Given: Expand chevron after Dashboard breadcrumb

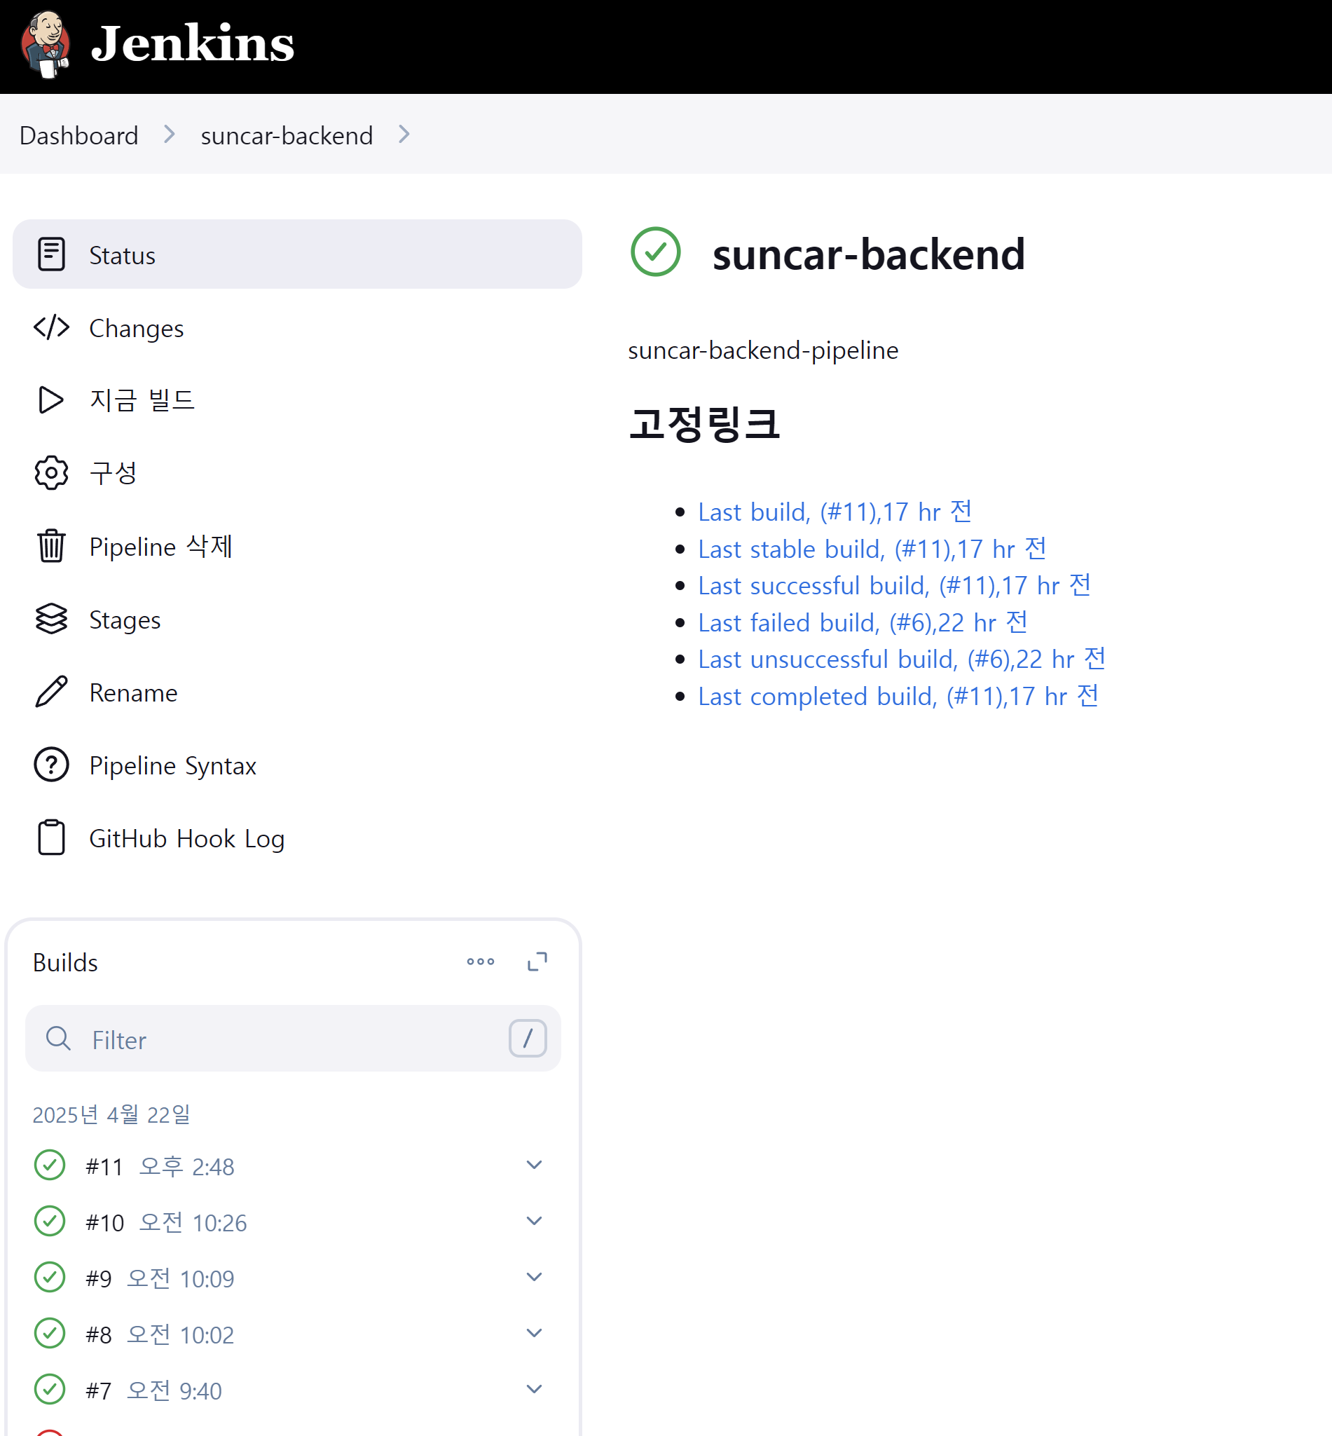Looking at the screenshot, I should [x=170, y=135].
